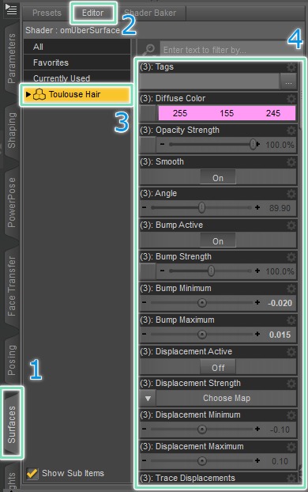This screenshot has height=492, width=308.
Task: Open Displacement Strength settings gear
Action: 291,384
